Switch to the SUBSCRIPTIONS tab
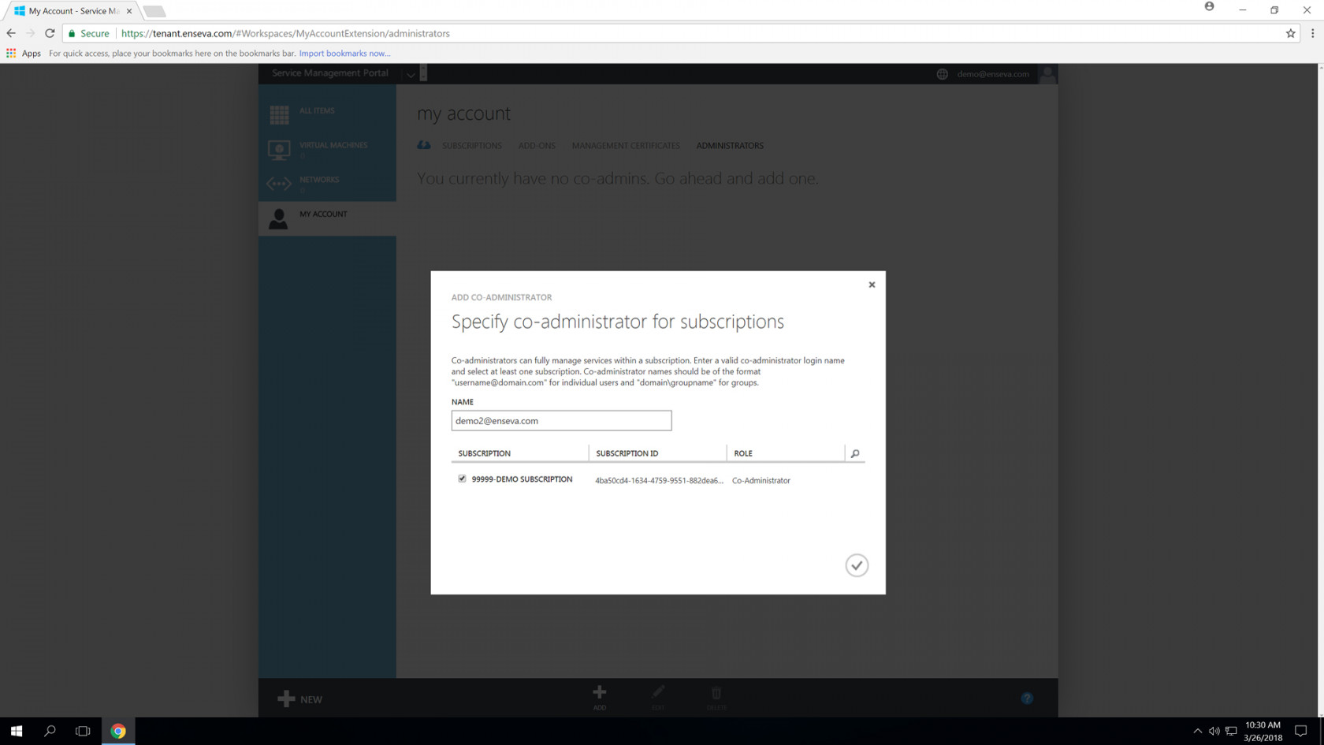Image resolution: width=1324 pixels, height=745 pixels. [x=471, y=146]
